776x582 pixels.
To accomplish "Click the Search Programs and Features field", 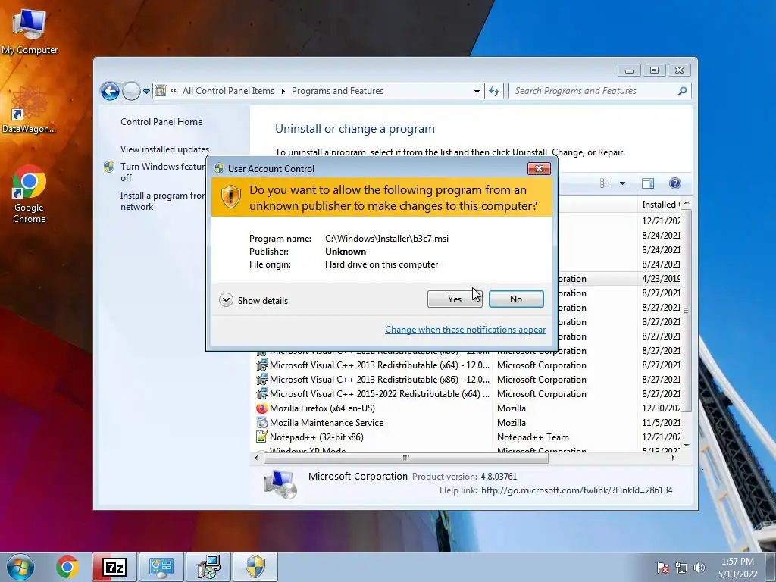I will pos(594,91).
